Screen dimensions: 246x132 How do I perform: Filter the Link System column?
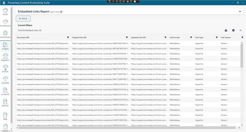point(242,37)
